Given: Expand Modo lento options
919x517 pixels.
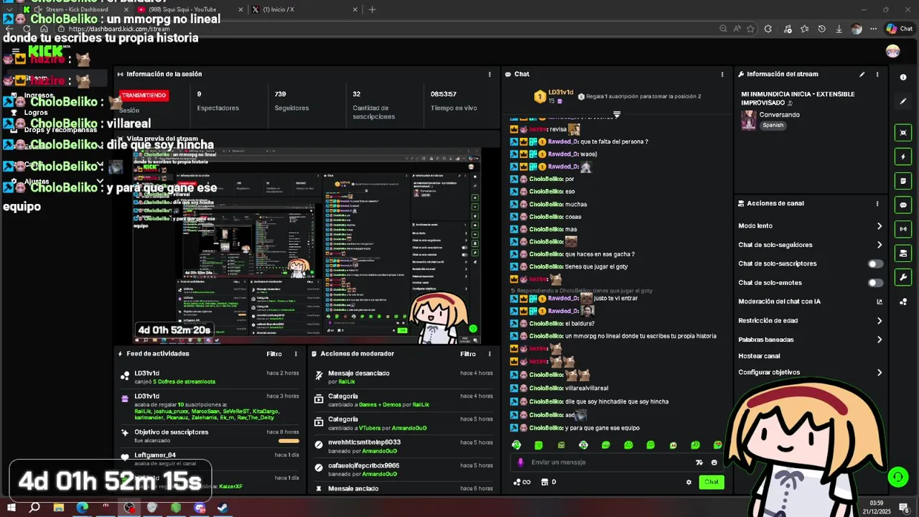Looking at the screenshot, I should coord(879,226).
